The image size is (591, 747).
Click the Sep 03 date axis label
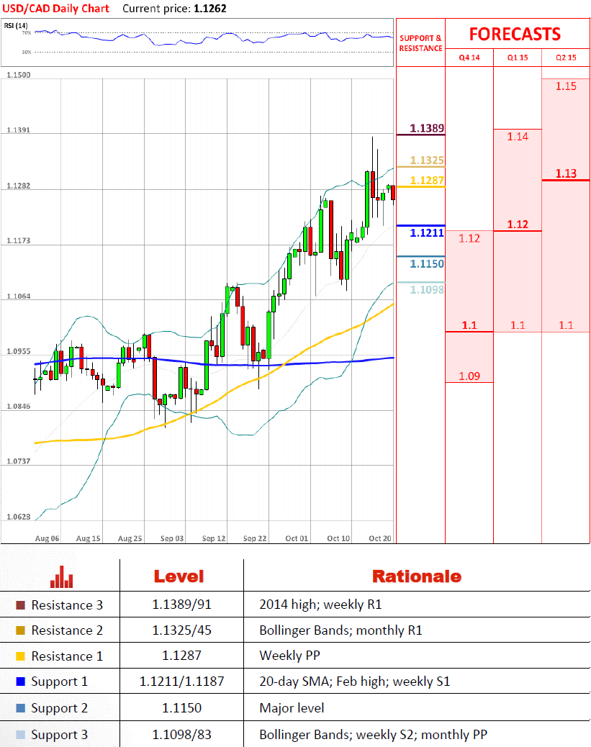(x=172, y=538)
